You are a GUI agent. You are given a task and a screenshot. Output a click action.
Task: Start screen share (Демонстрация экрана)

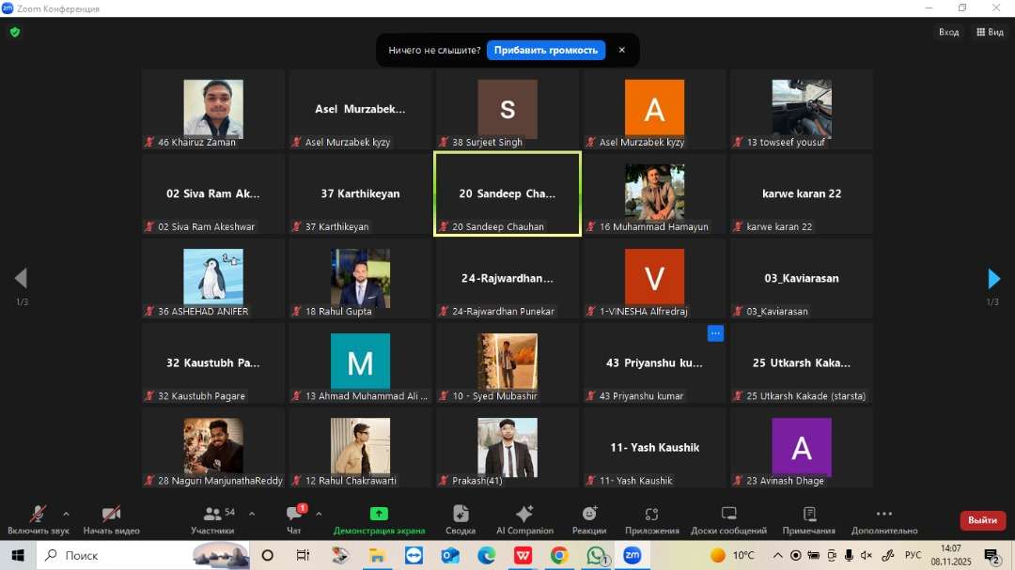[x=379, y=519]
